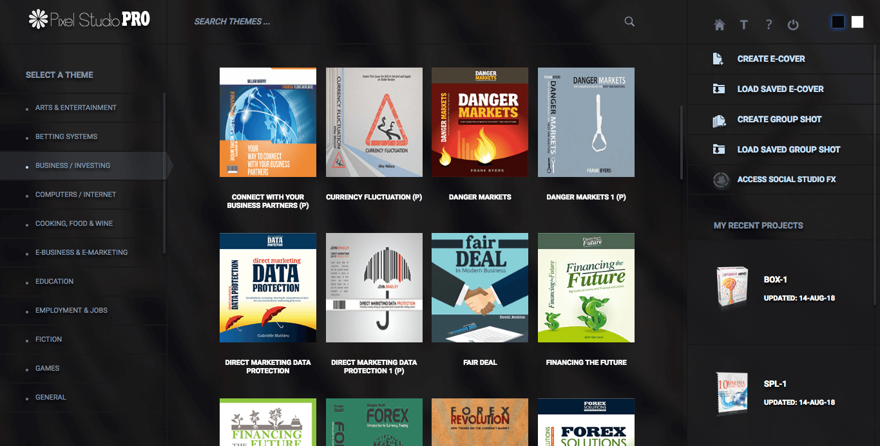Click Load Saved Group Shot link
The width and height of the screenshot is (880, 446).
click(789, 149)
